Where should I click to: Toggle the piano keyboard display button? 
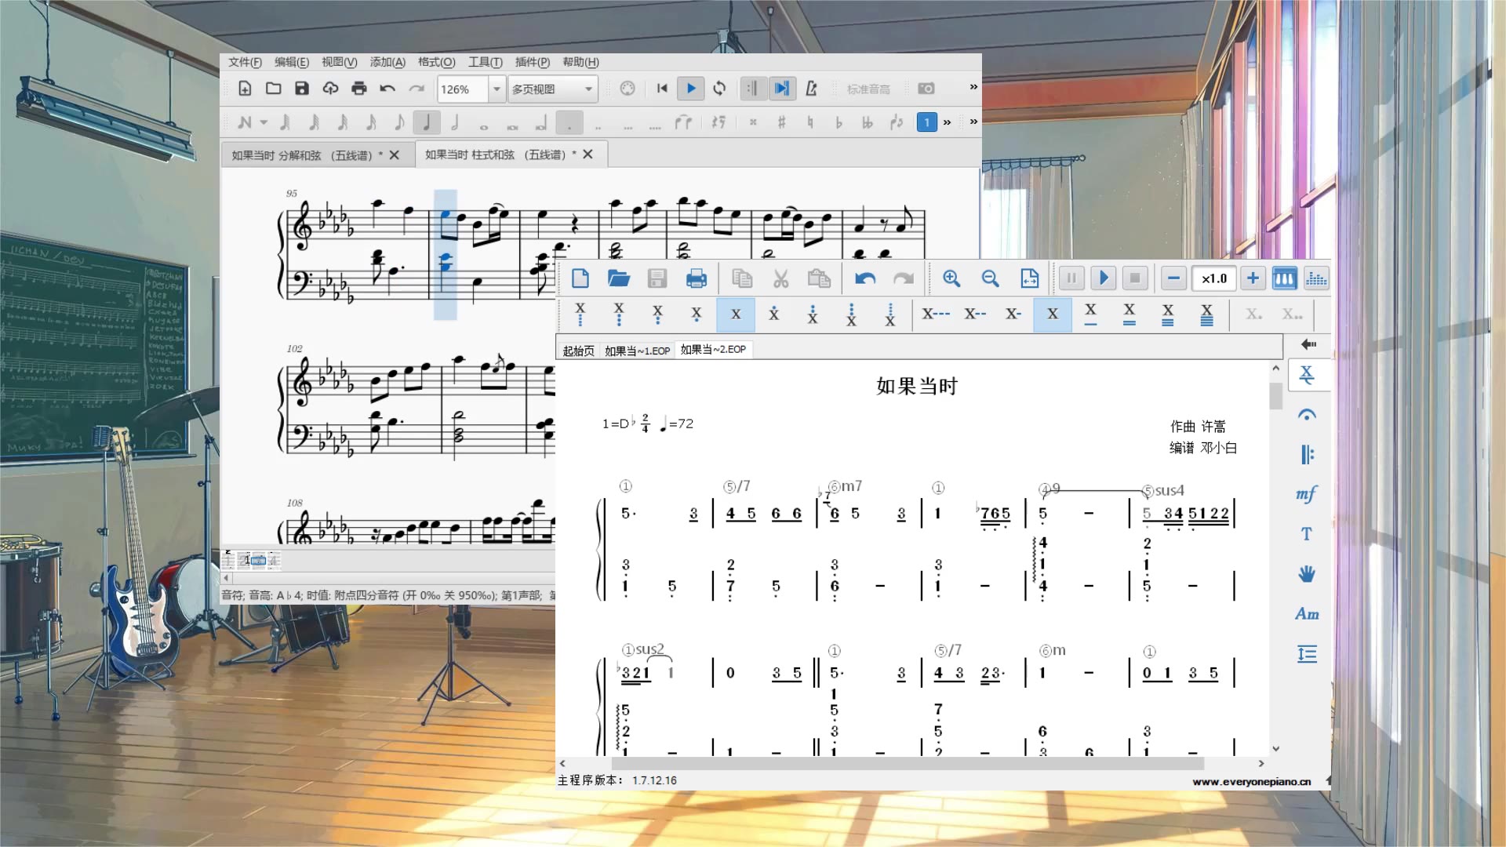click(1284, 278)
